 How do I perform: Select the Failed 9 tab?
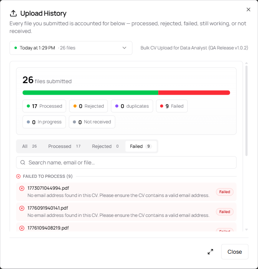(141, 146)
